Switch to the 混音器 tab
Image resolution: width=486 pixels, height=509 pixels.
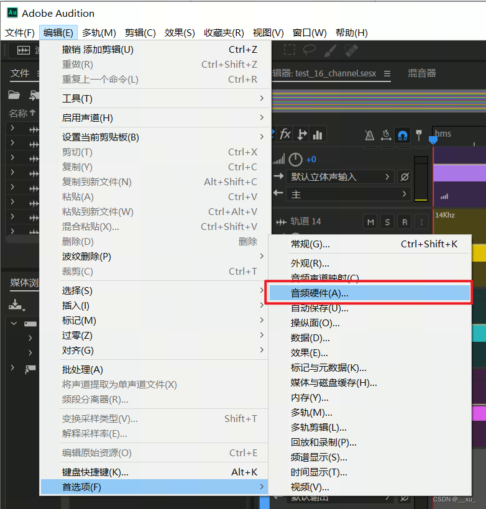421,73
